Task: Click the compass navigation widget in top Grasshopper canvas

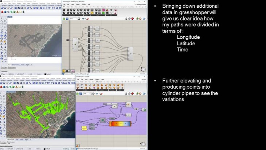Action: pos(144,69)
